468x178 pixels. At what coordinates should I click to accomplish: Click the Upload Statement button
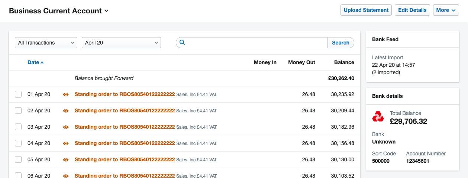366,10
